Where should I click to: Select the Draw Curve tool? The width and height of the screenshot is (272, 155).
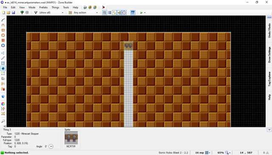(3, 25)
